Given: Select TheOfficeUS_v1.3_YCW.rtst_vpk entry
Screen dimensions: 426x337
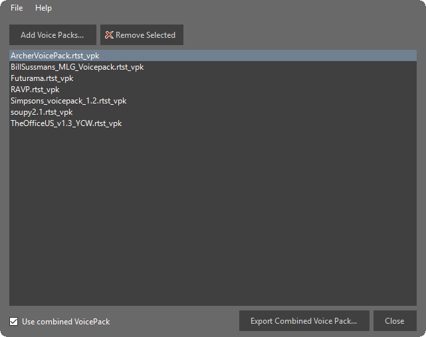Looking at the screenshot, I should click(213, 123).
